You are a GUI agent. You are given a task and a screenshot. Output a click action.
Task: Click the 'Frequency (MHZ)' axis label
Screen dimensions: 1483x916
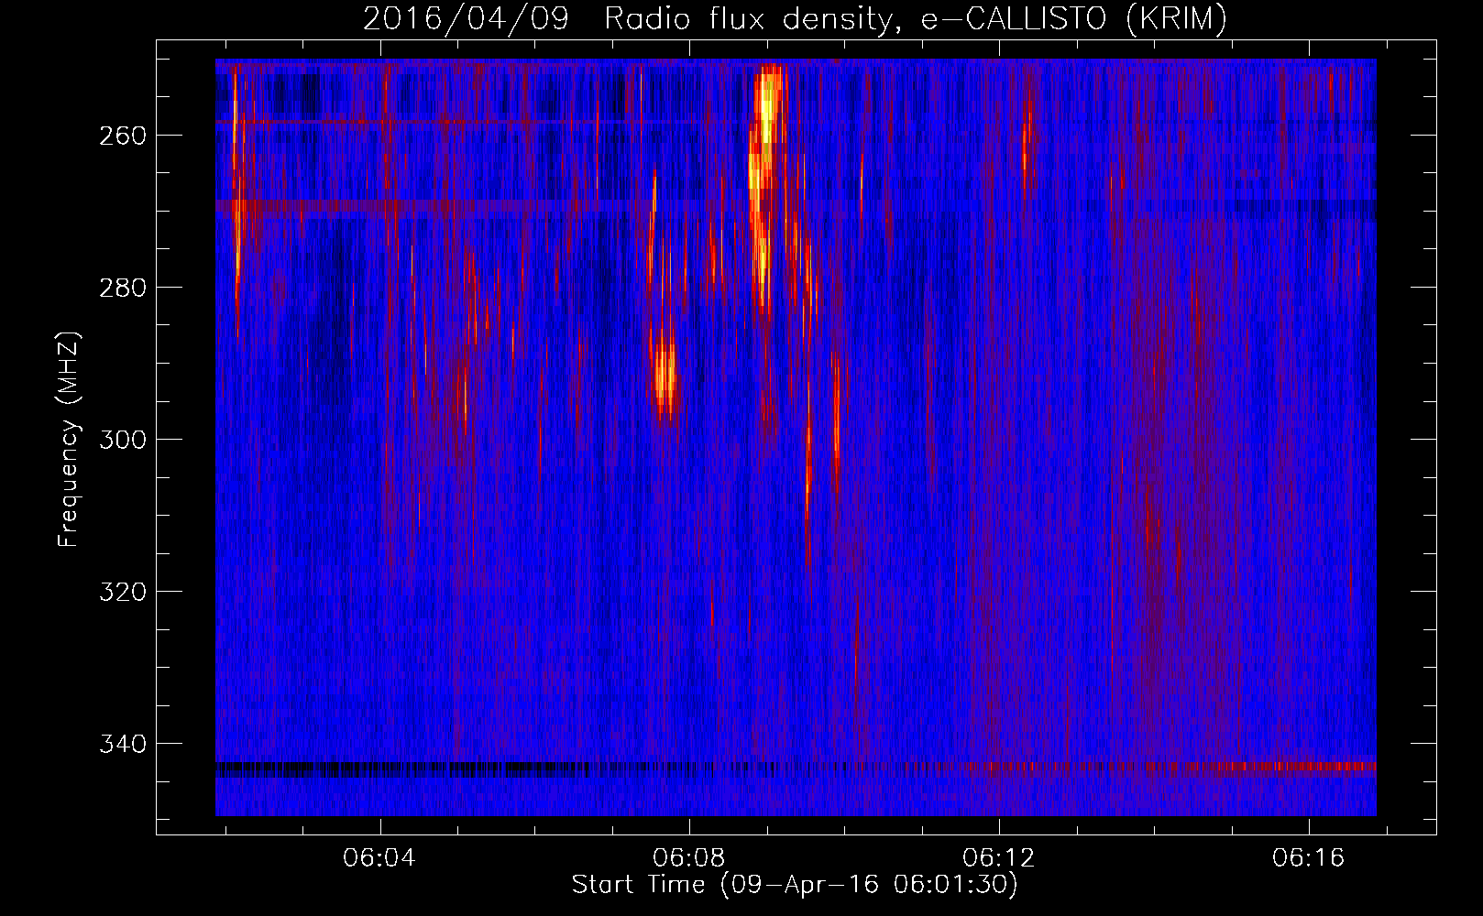pos(69,440)
